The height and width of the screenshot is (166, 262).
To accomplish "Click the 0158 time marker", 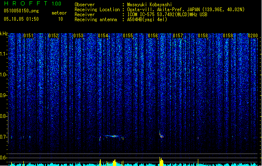I will tap(203, 36).
